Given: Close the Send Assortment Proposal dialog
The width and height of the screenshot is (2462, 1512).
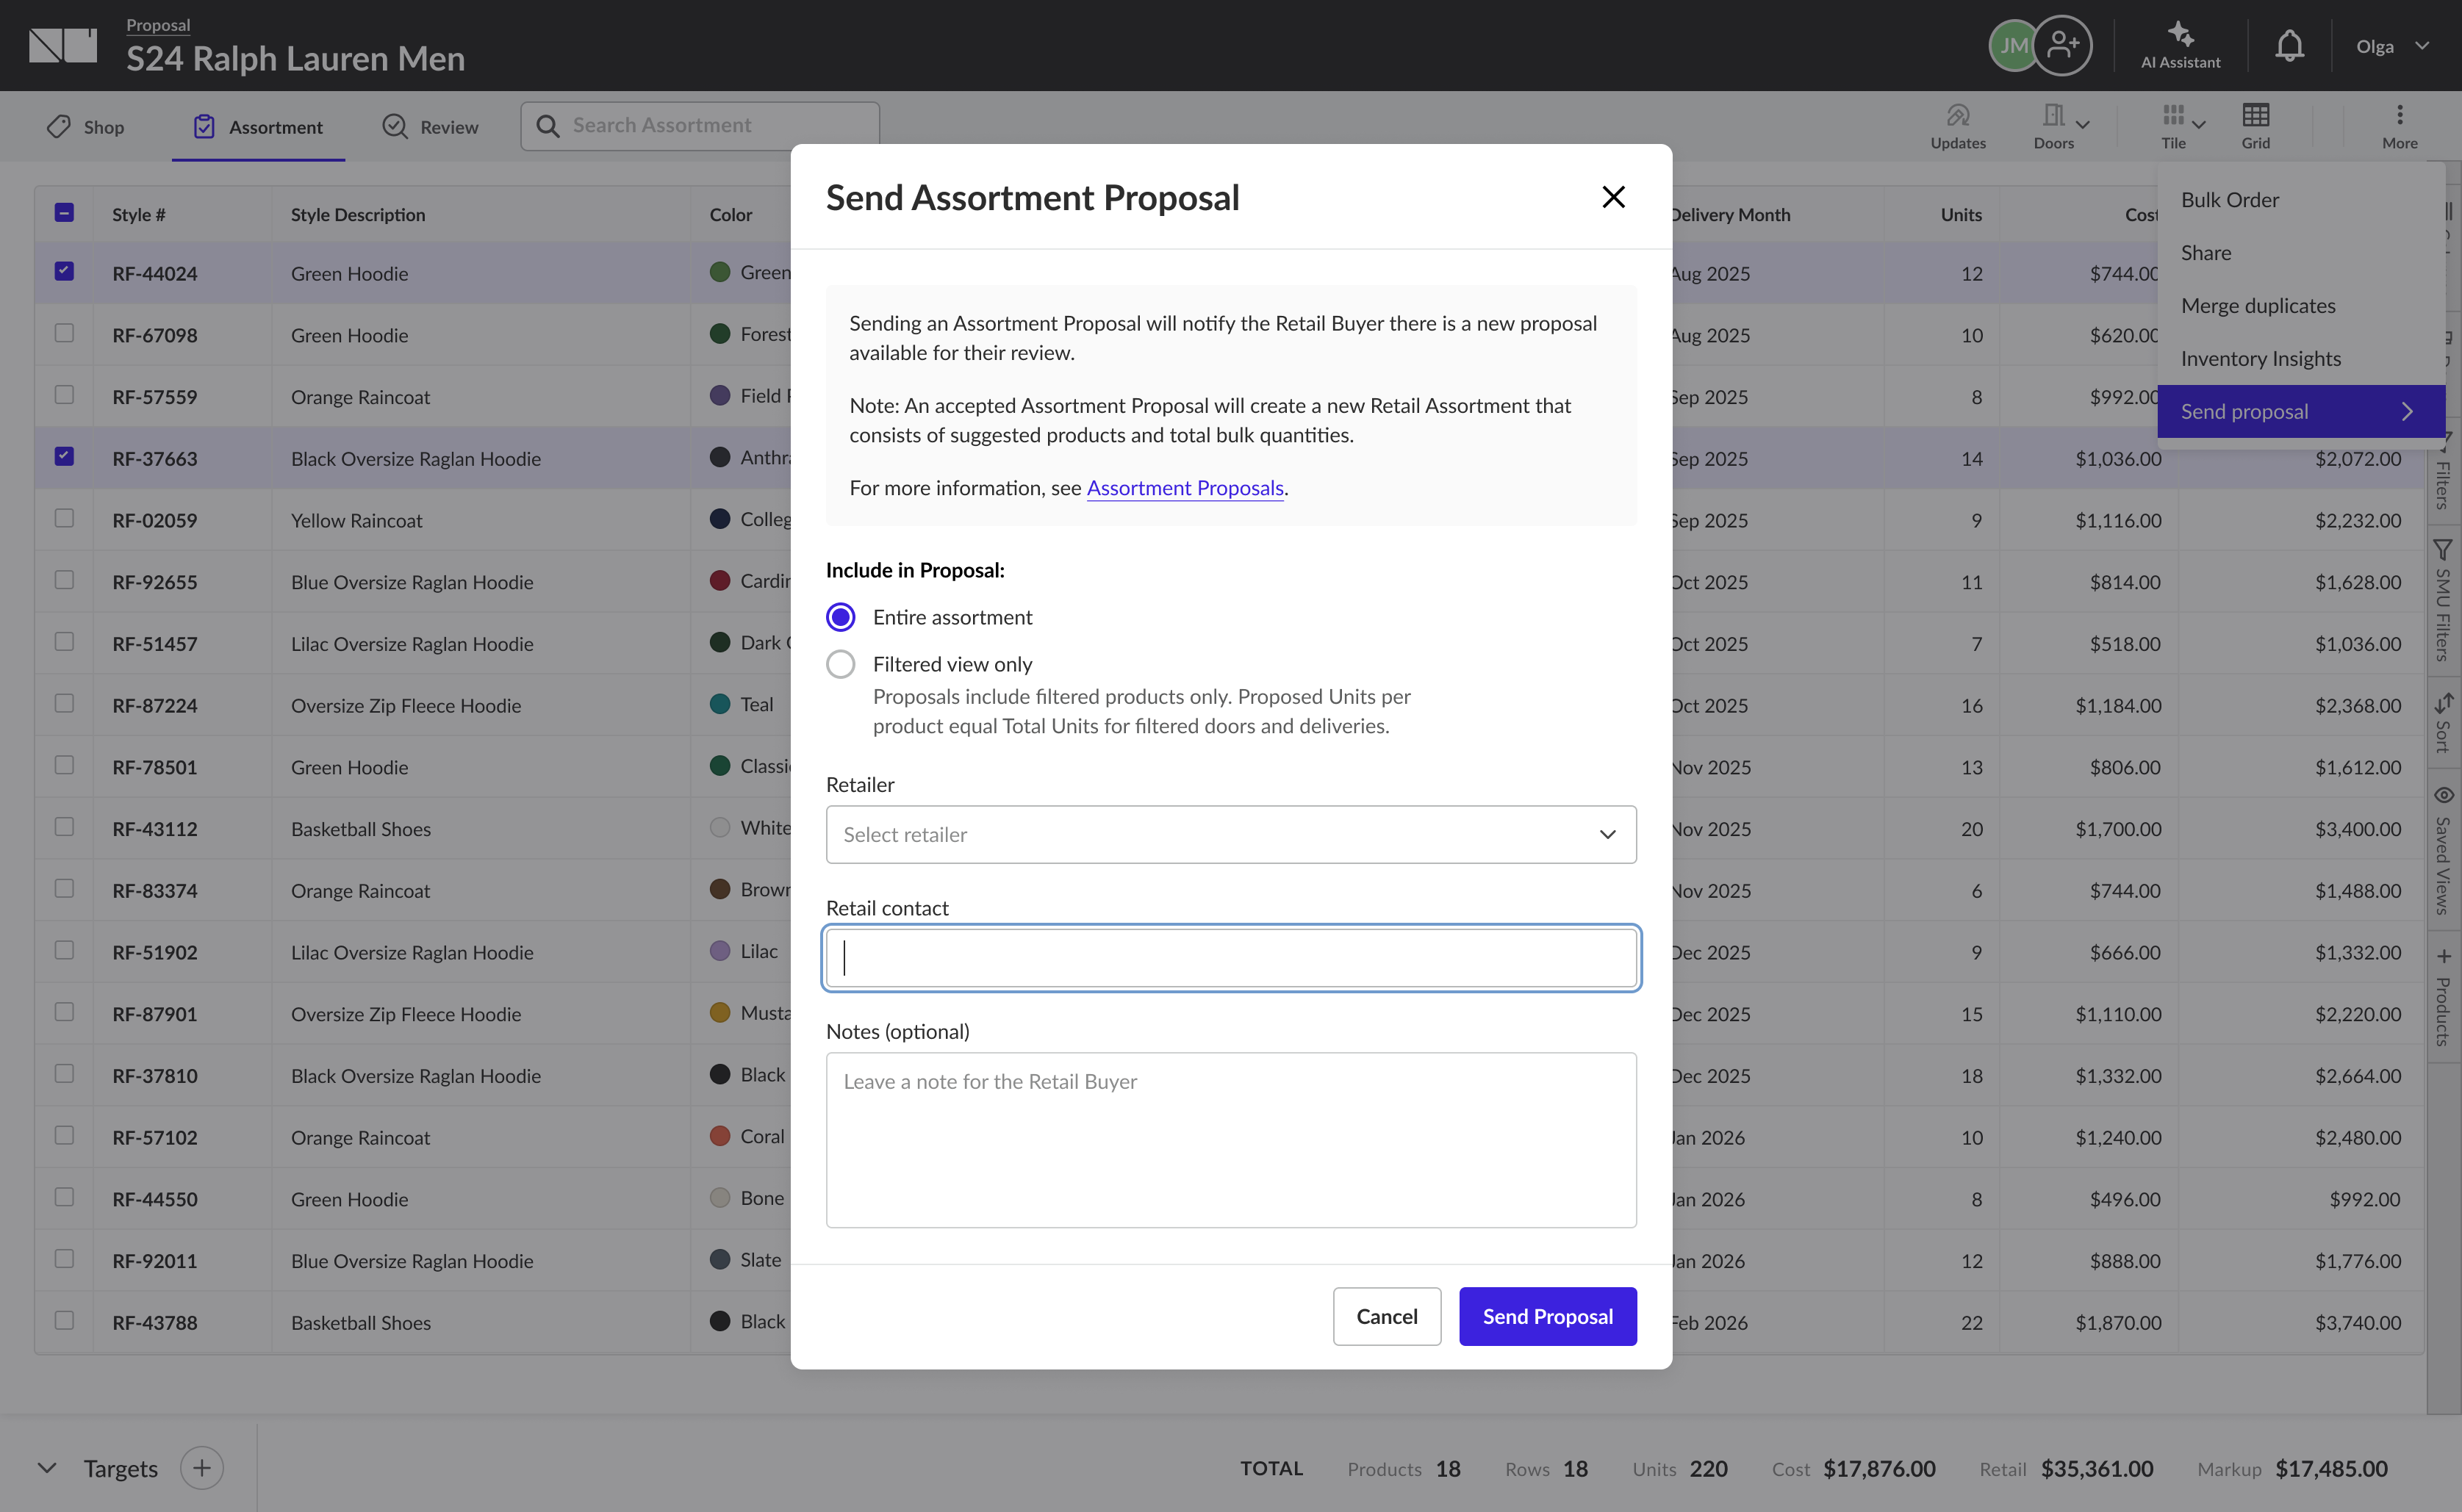Looking at the screenshot, I should (x=1613, y=197).
